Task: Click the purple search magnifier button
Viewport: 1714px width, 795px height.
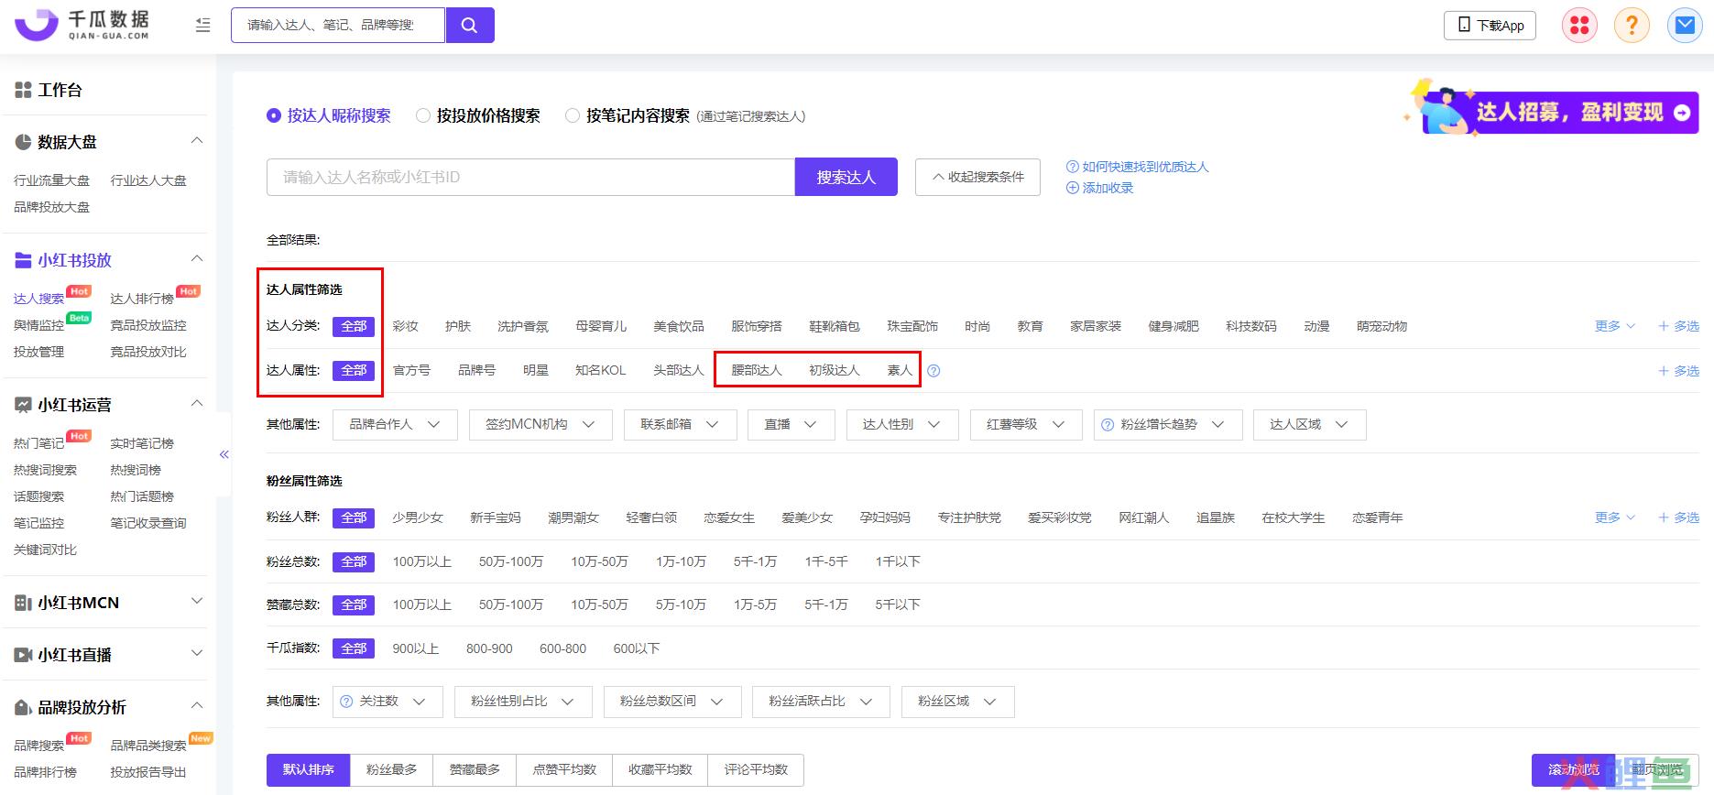Action: pos(470,26)
